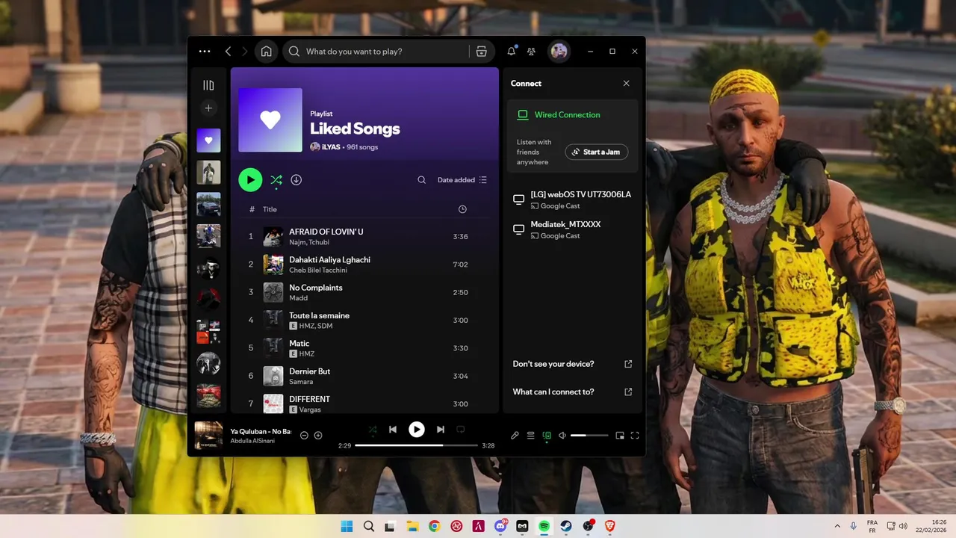Seek on the song progress bar

[417, 445]
